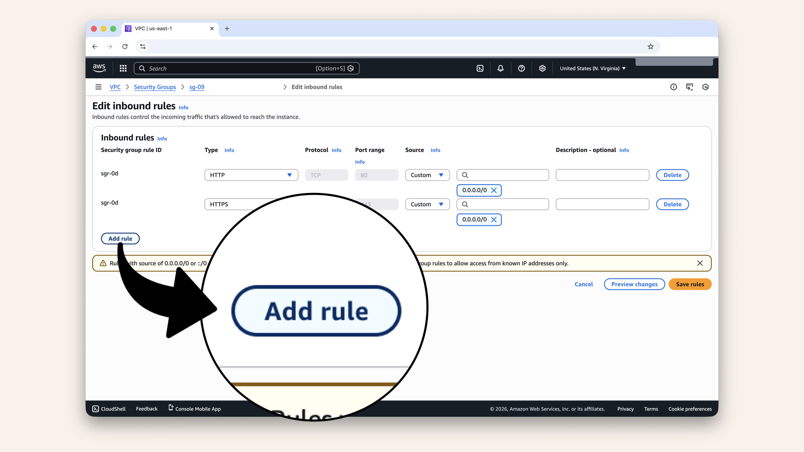This screenshot has width=804, height=452.
Task: Open the Security Groups breadcrumb link
Action: 155,87
